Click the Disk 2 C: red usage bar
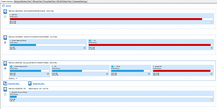Screen dimensions: 217x109 (x=150, y=45)
